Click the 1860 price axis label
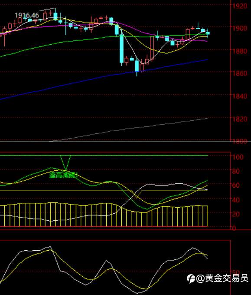The height and width of the screenshot is (295, 251). tap(240, 73)
